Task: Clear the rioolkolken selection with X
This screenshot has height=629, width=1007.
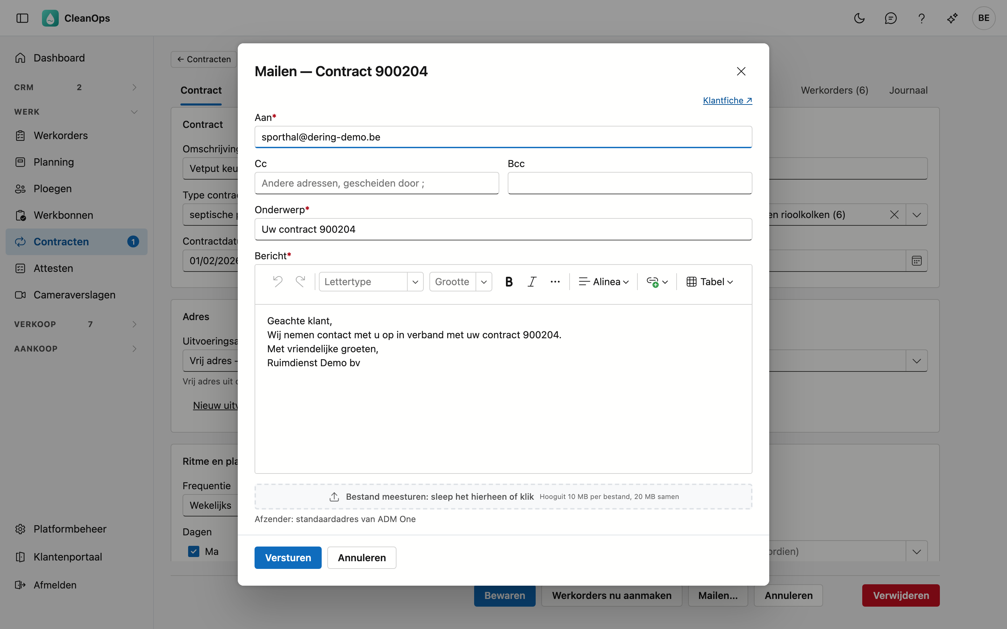Action: [x=894, y=215]
